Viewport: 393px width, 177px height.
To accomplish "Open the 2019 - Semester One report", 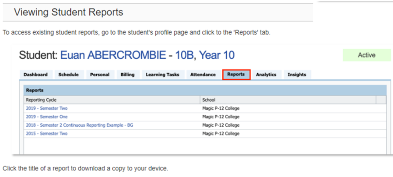I will (x=47, y=117).
